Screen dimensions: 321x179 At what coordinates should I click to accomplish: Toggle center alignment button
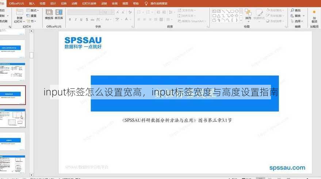click(145, 19)
